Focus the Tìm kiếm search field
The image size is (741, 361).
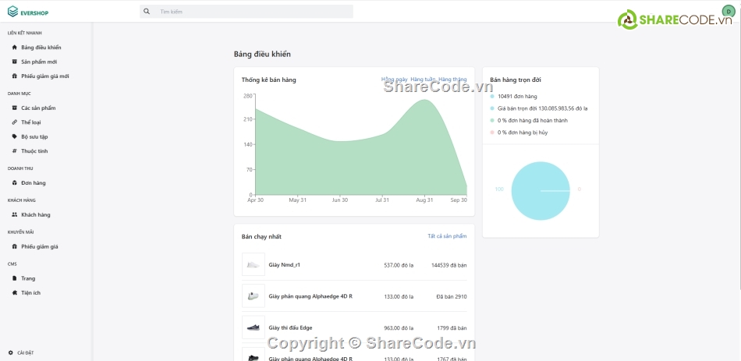[246, 12]
